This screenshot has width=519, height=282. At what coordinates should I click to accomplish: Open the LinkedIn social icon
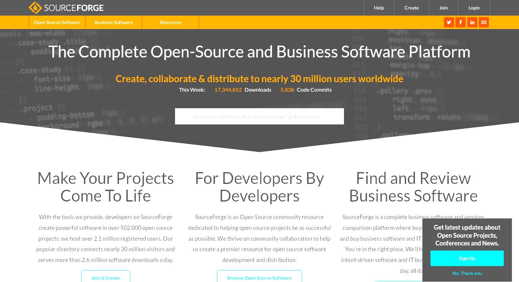pos(472,22)
